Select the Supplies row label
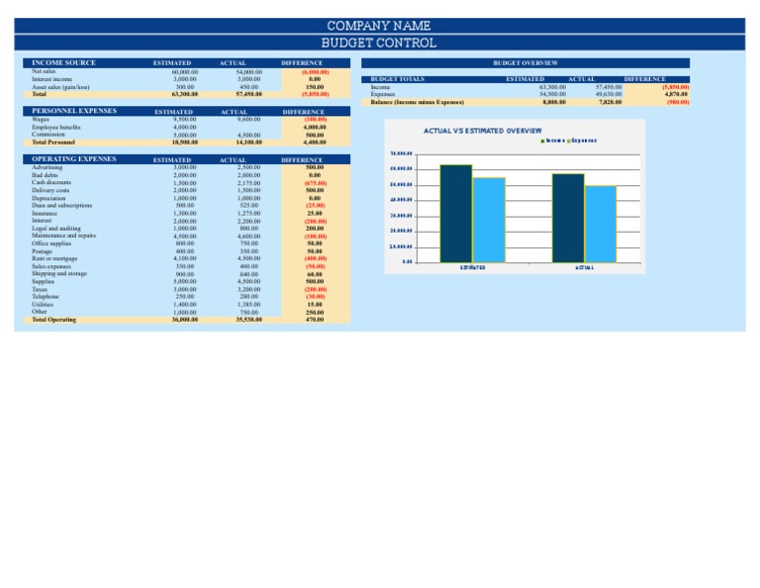This screenshot has height=588, width=760. tap(44, 281)
